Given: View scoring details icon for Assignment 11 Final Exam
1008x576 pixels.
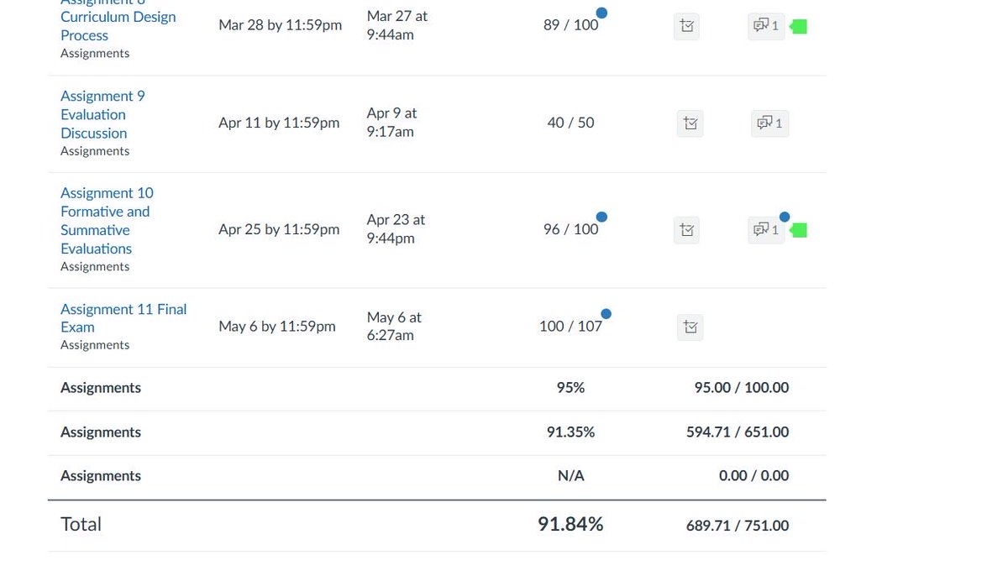Looking at the screenshot, I should [x=690, y=327].
